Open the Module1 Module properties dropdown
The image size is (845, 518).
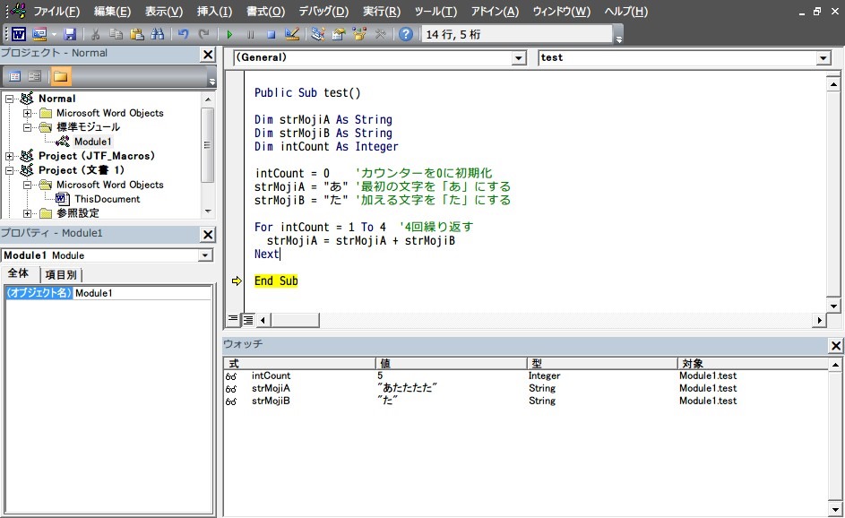click(x=205, y=255)
